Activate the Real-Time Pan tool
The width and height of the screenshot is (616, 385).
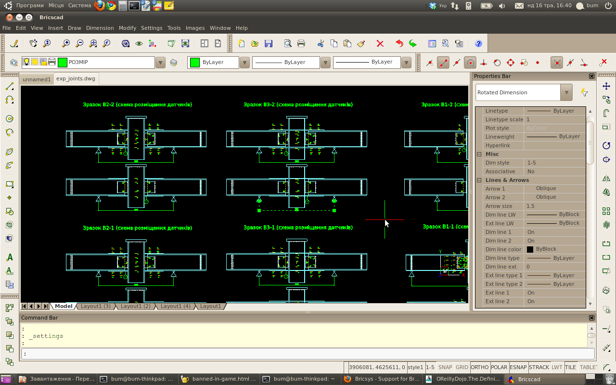pos(34,43)
